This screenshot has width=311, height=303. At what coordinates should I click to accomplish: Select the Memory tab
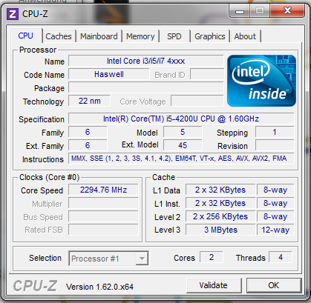(140, 36)
